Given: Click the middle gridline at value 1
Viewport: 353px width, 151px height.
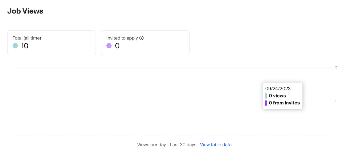Looking at the screenshot, I should coord(141,102).
